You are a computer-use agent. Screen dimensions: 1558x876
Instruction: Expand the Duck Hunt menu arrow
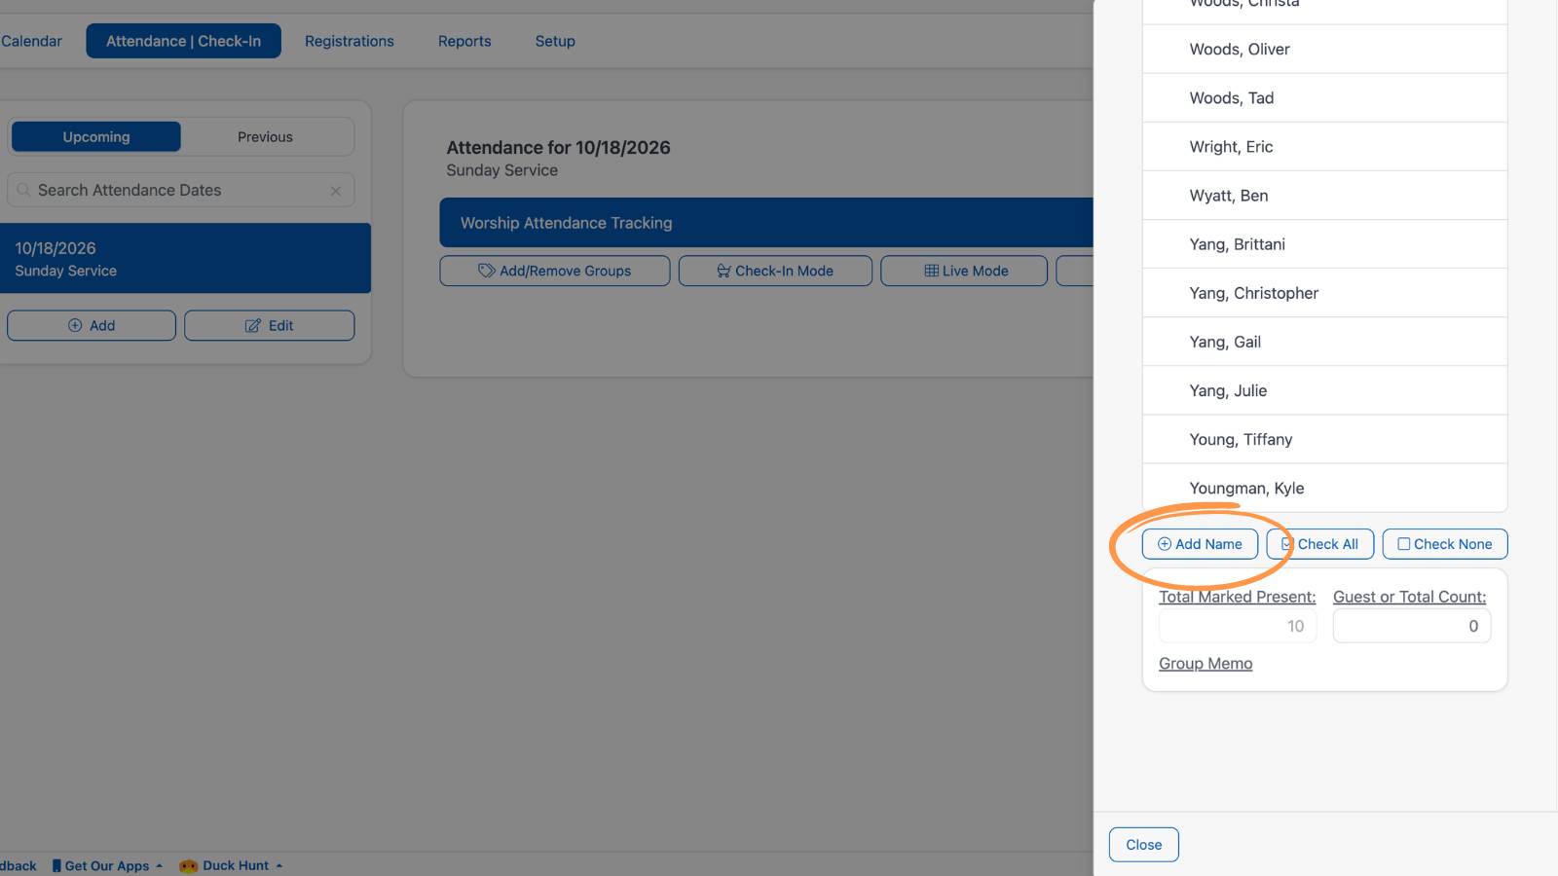click(278, 865)
